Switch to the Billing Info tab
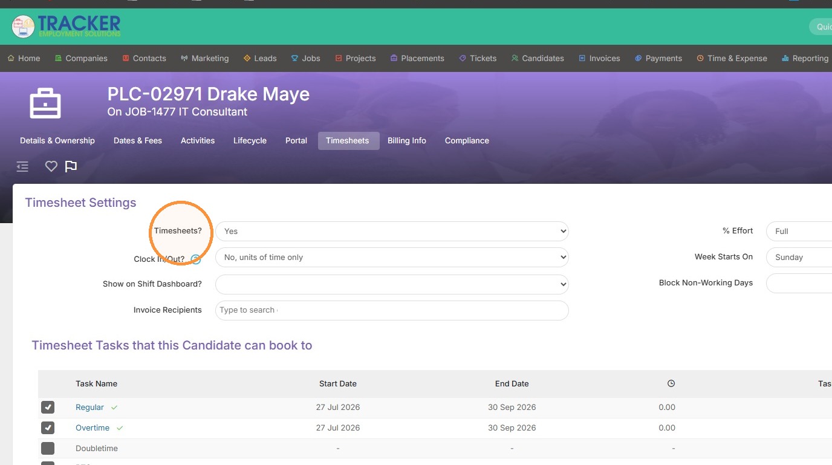The image size is (832, 465). coord(407,140)
